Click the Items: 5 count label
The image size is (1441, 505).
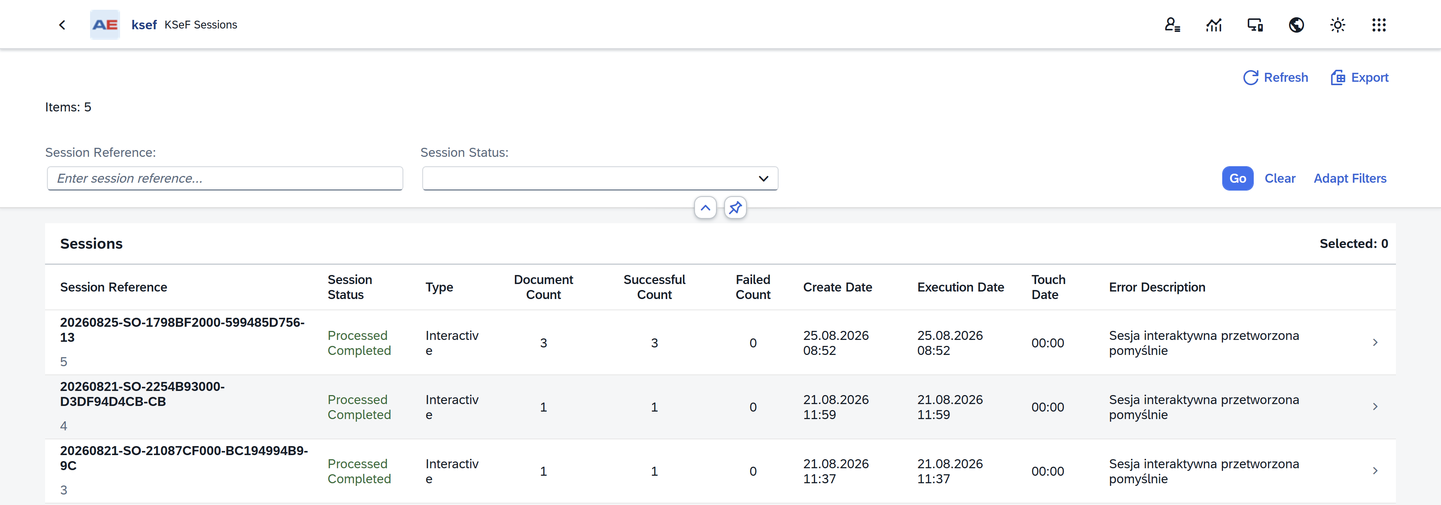68,107
